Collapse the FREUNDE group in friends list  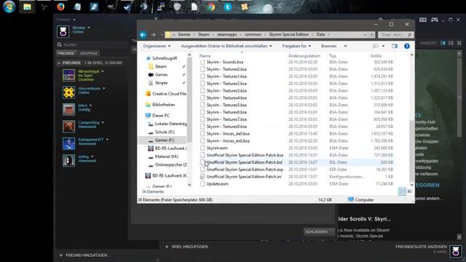pos(59,63)
